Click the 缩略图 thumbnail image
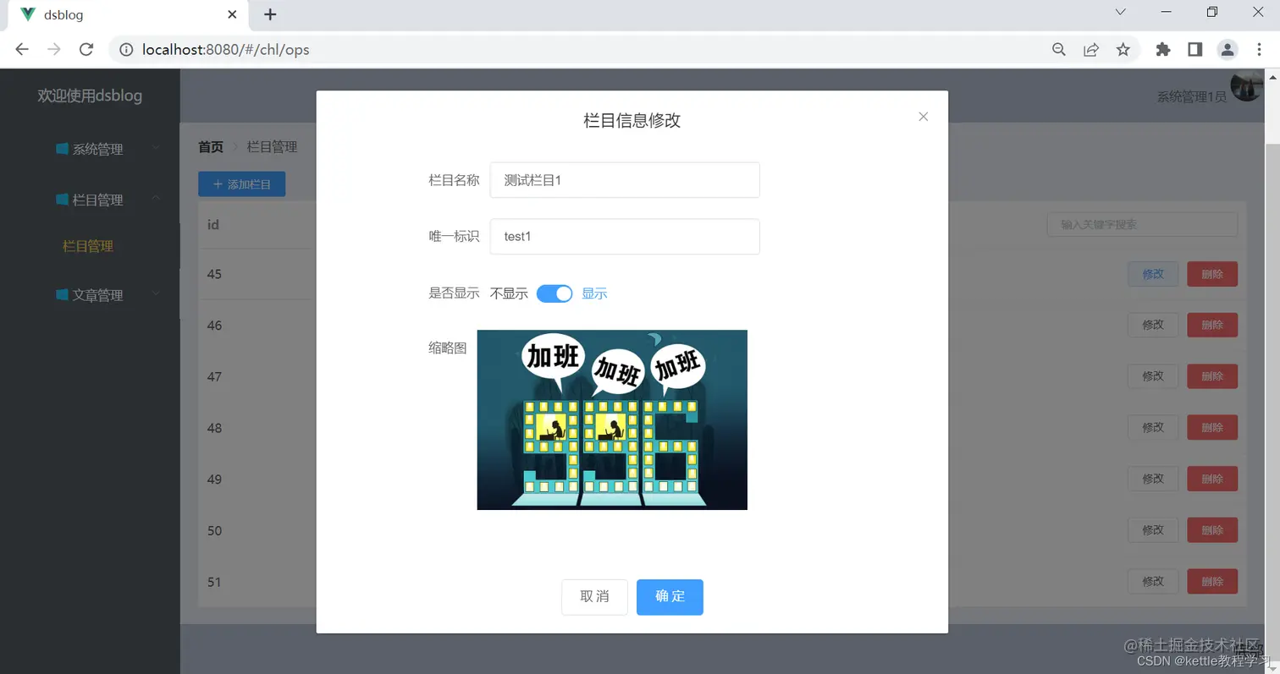Screen dimensions: 1280x674 coord(611,419)
